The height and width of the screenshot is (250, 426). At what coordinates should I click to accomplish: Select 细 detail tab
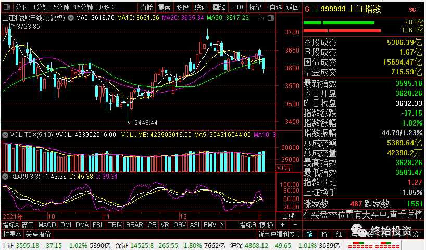(x=339, y=234)
